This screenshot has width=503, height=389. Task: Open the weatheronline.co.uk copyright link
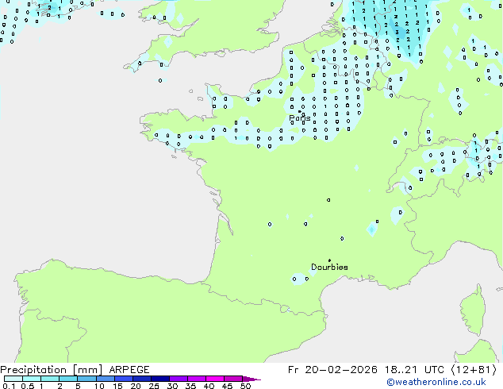pyautogui.click(x=436, y=382)
